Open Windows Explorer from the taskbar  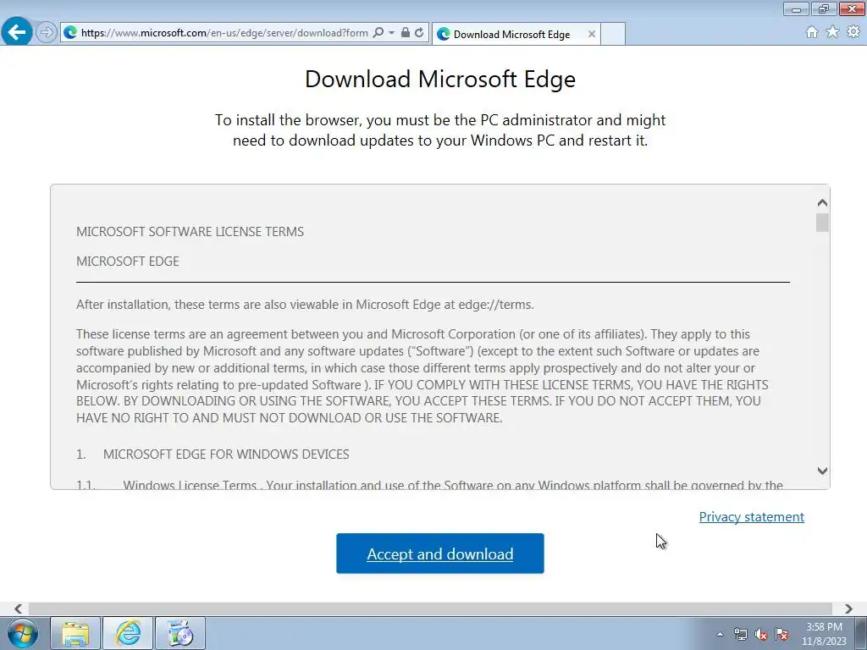75,633
